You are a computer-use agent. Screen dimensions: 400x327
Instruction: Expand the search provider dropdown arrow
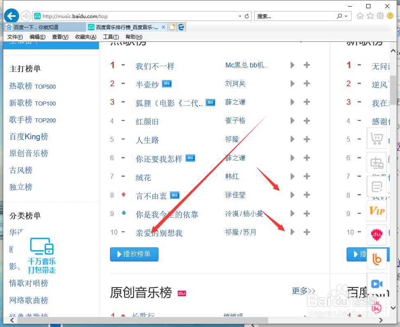(346, 16)
